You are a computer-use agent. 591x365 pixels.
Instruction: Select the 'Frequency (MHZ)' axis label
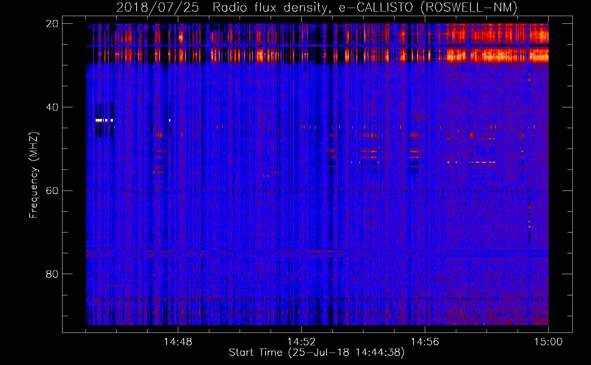click(34, 175)
